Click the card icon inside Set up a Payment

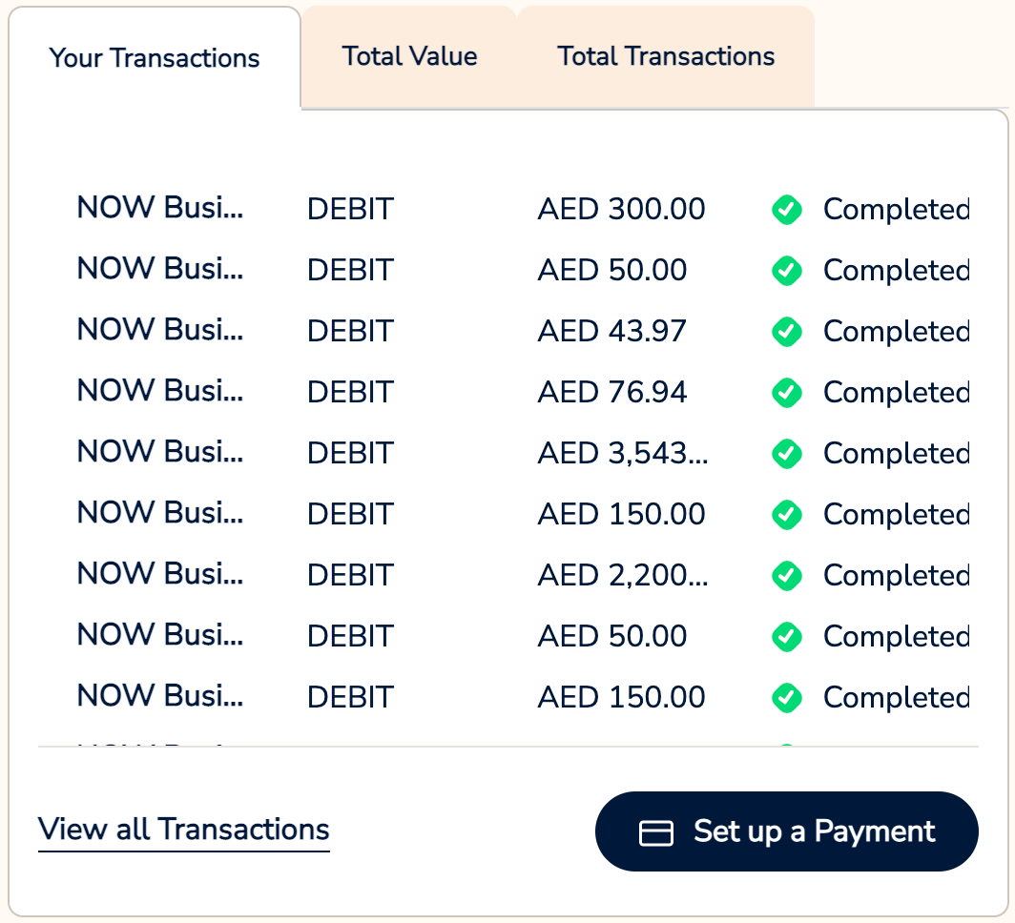pos(655,831)
